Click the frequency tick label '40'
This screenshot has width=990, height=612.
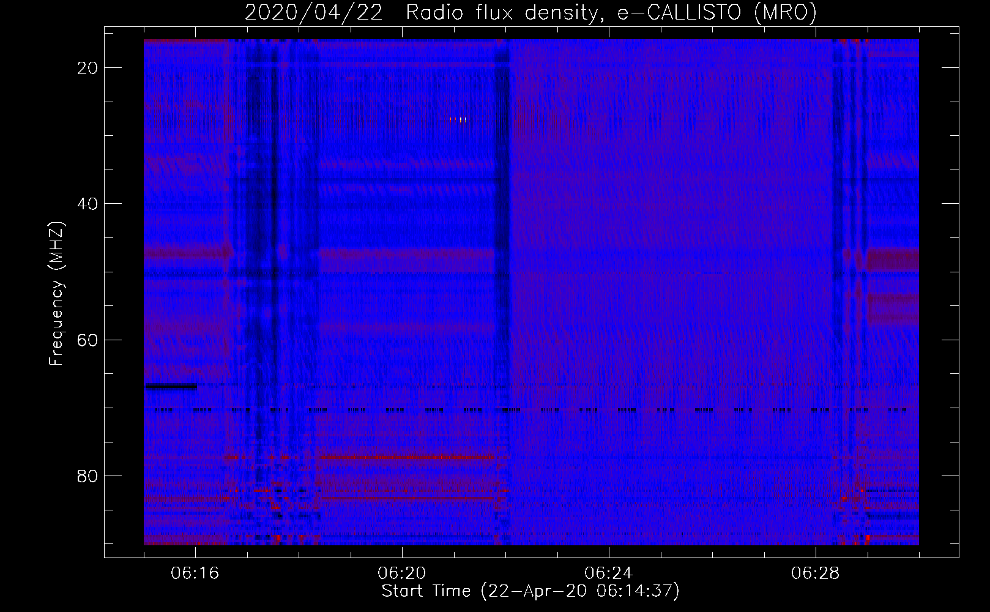[x=88, y=204]
